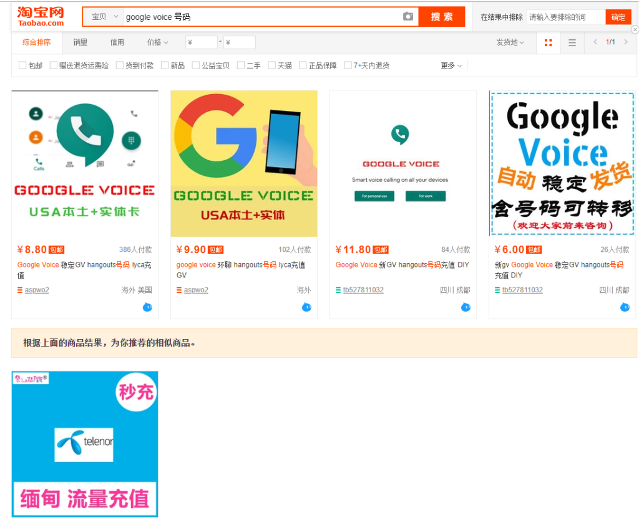Open title of ¥8.80 Google Voice listing
639x518 pixels.
coord(84,270)
